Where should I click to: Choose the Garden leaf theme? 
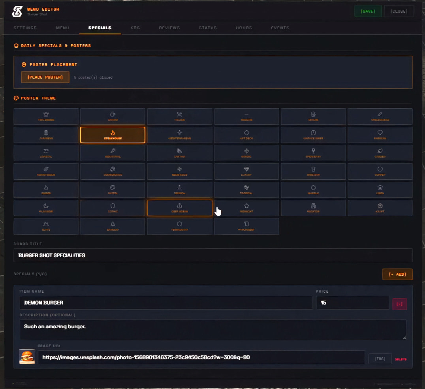pyautogui.click(x=380, y=153)
